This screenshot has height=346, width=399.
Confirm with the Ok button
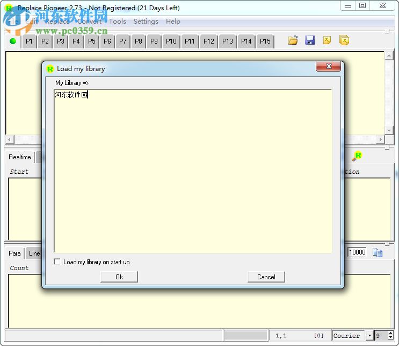(x=119, y=277)
